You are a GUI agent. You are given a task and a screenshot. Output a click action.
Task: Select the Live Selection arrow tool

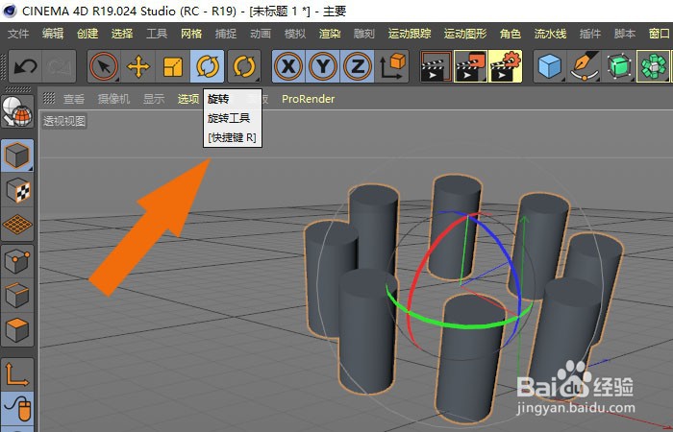pos(104,66)
